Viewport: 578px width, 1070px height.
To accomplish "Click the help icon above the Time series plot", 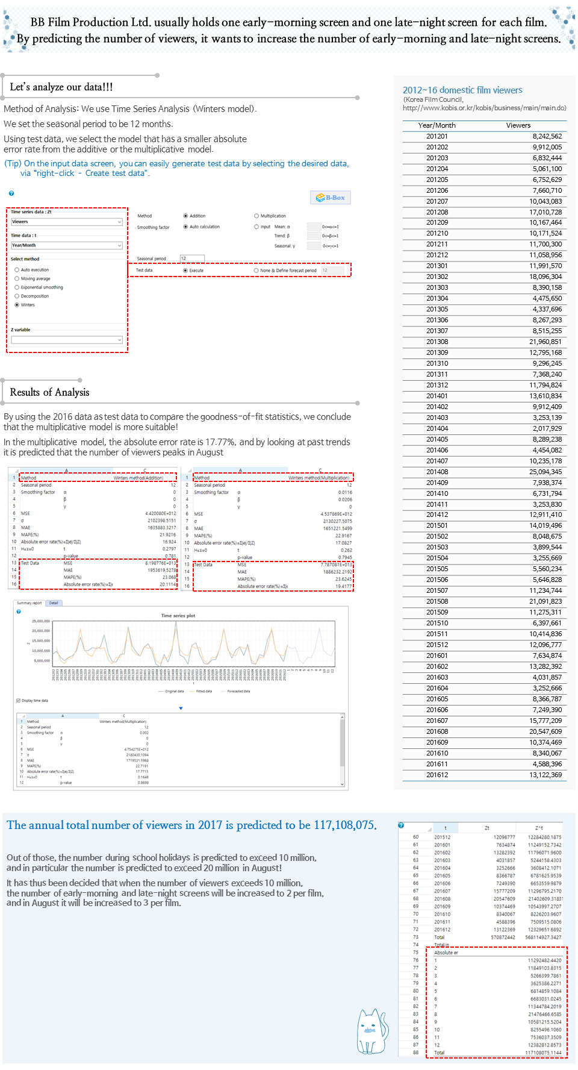I will point(19,612).
